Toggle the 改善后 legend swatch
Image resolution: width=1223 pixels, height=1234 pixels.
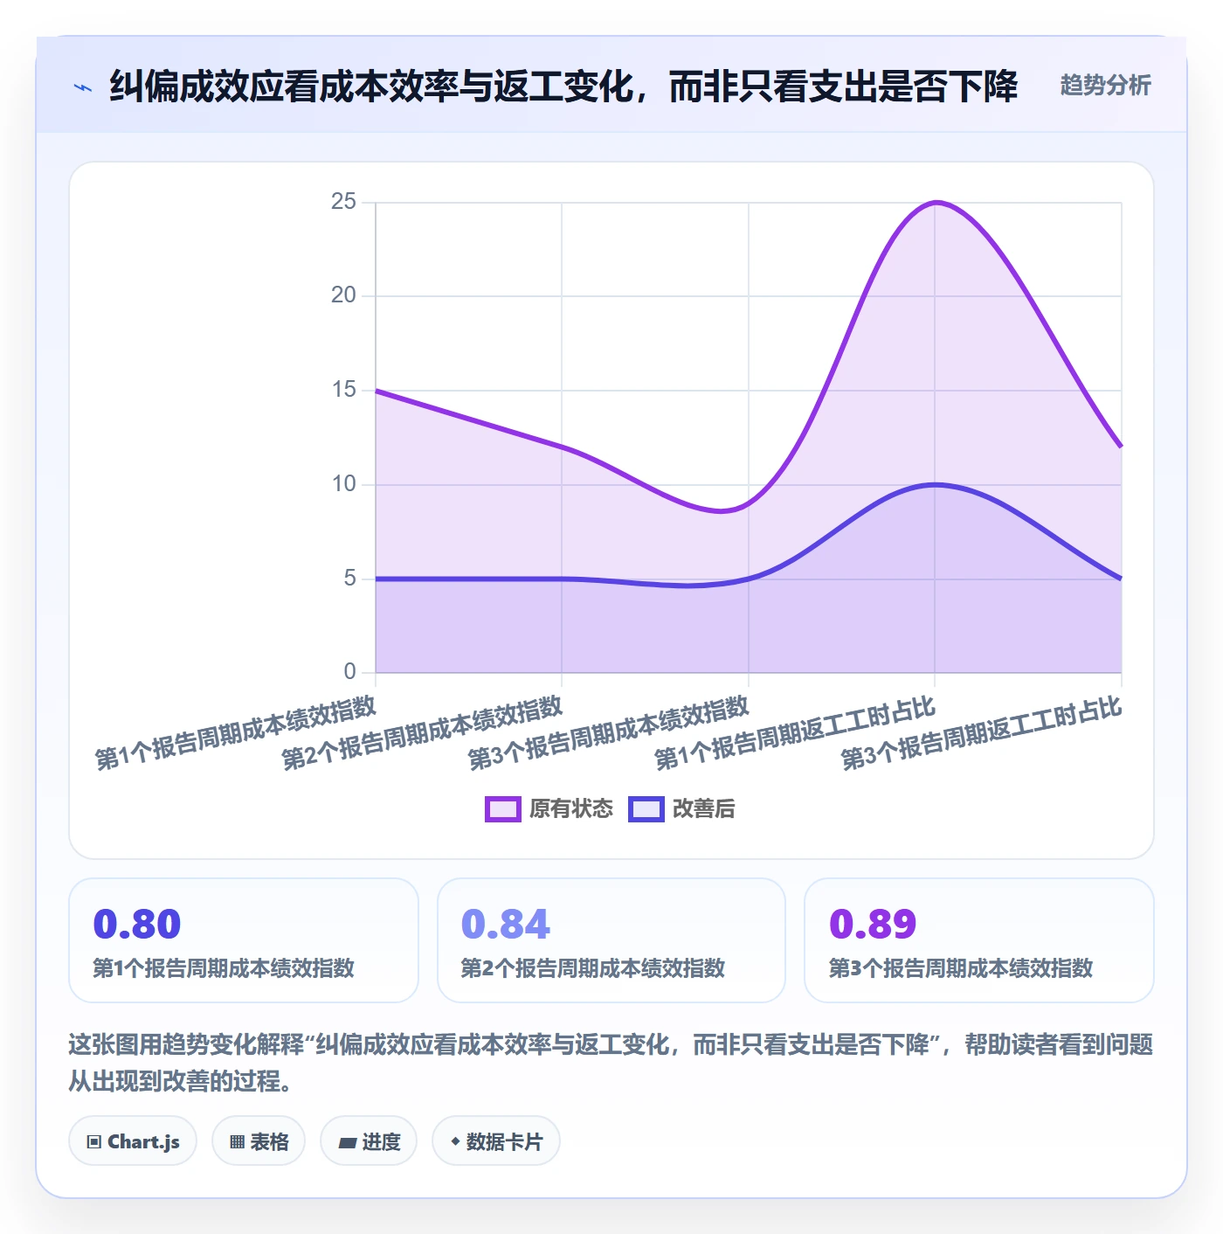[x=646, y=809]
